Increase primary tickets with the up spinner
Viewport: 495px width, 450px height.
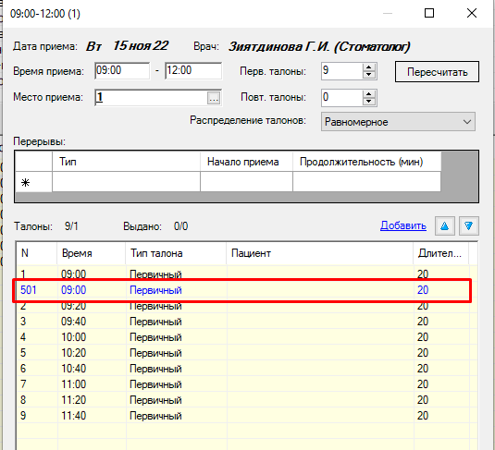(369, 67)
